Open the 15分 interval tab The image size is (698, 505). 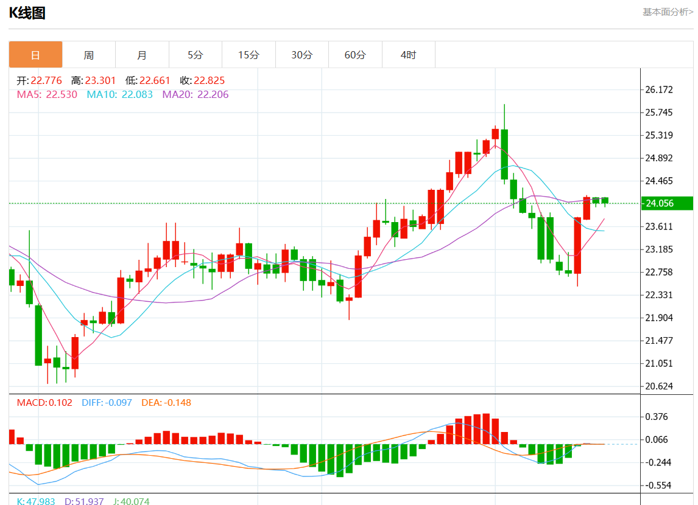[x=249, y=55]
